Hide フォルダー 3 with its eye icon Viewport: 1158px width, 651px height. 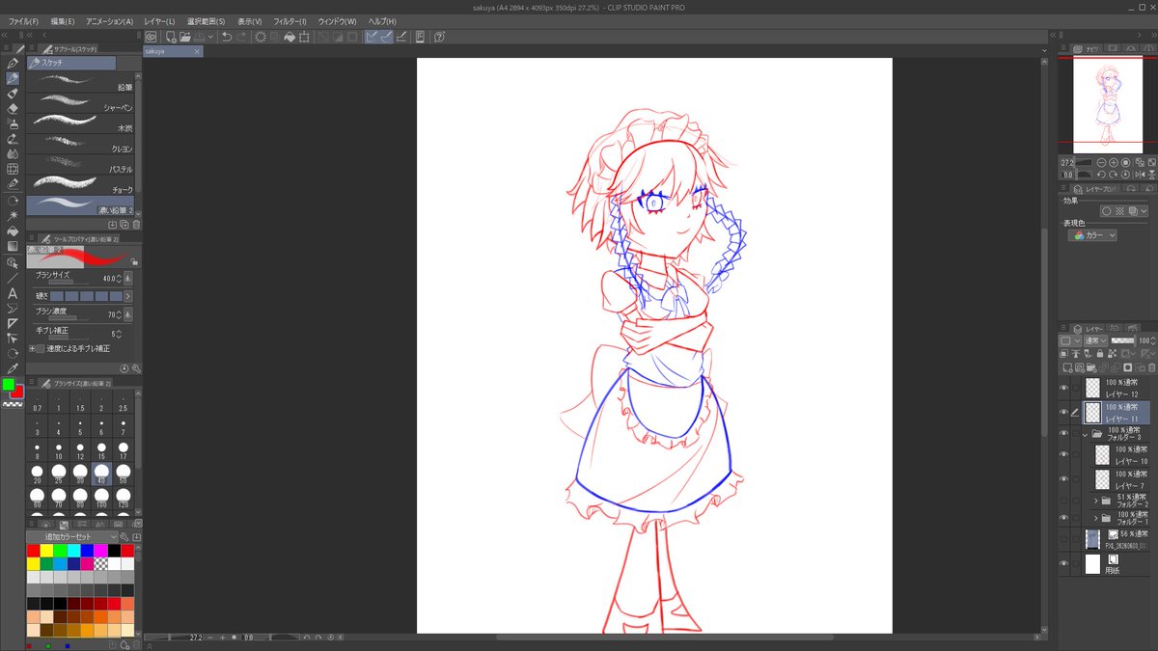pyautogui.click(x=1063, y=434)
